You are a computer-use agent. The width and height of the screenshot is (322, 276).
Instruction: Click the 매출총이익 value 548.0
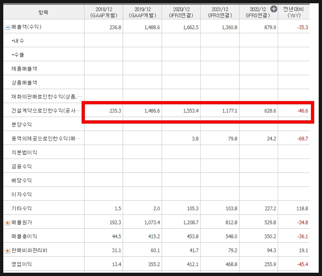click(x=231, y=237)
